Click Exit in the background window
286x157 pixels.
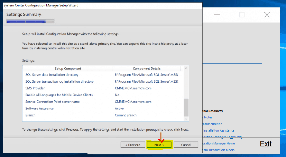[266, 144]
